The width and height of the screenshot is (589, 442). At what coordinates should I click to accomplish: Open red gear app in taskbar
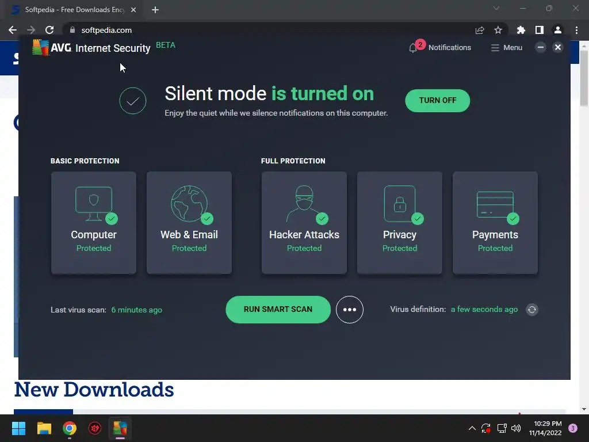(95, 428)
